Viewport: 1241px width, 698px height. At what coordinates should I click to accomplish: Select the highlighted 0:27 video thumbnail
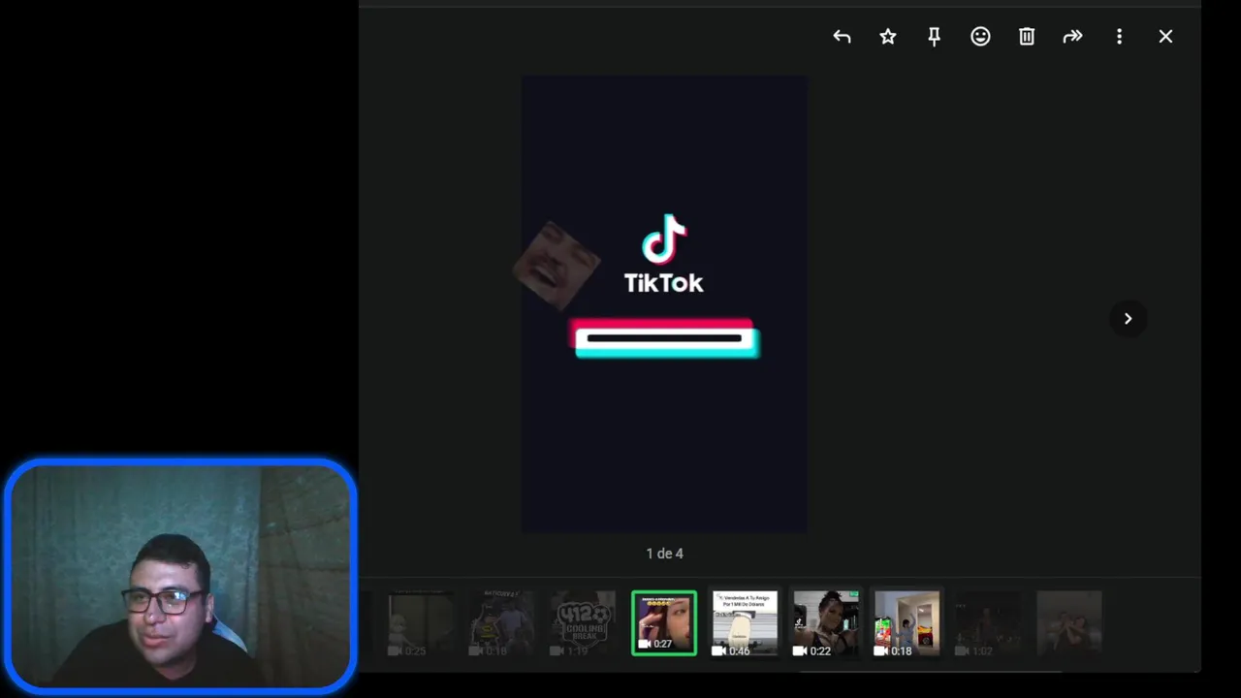pyautogui.click(x=664, y=623)
